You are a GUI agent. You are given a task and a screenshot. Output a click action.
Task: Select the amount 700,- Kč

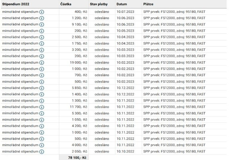tap(81, 75)
